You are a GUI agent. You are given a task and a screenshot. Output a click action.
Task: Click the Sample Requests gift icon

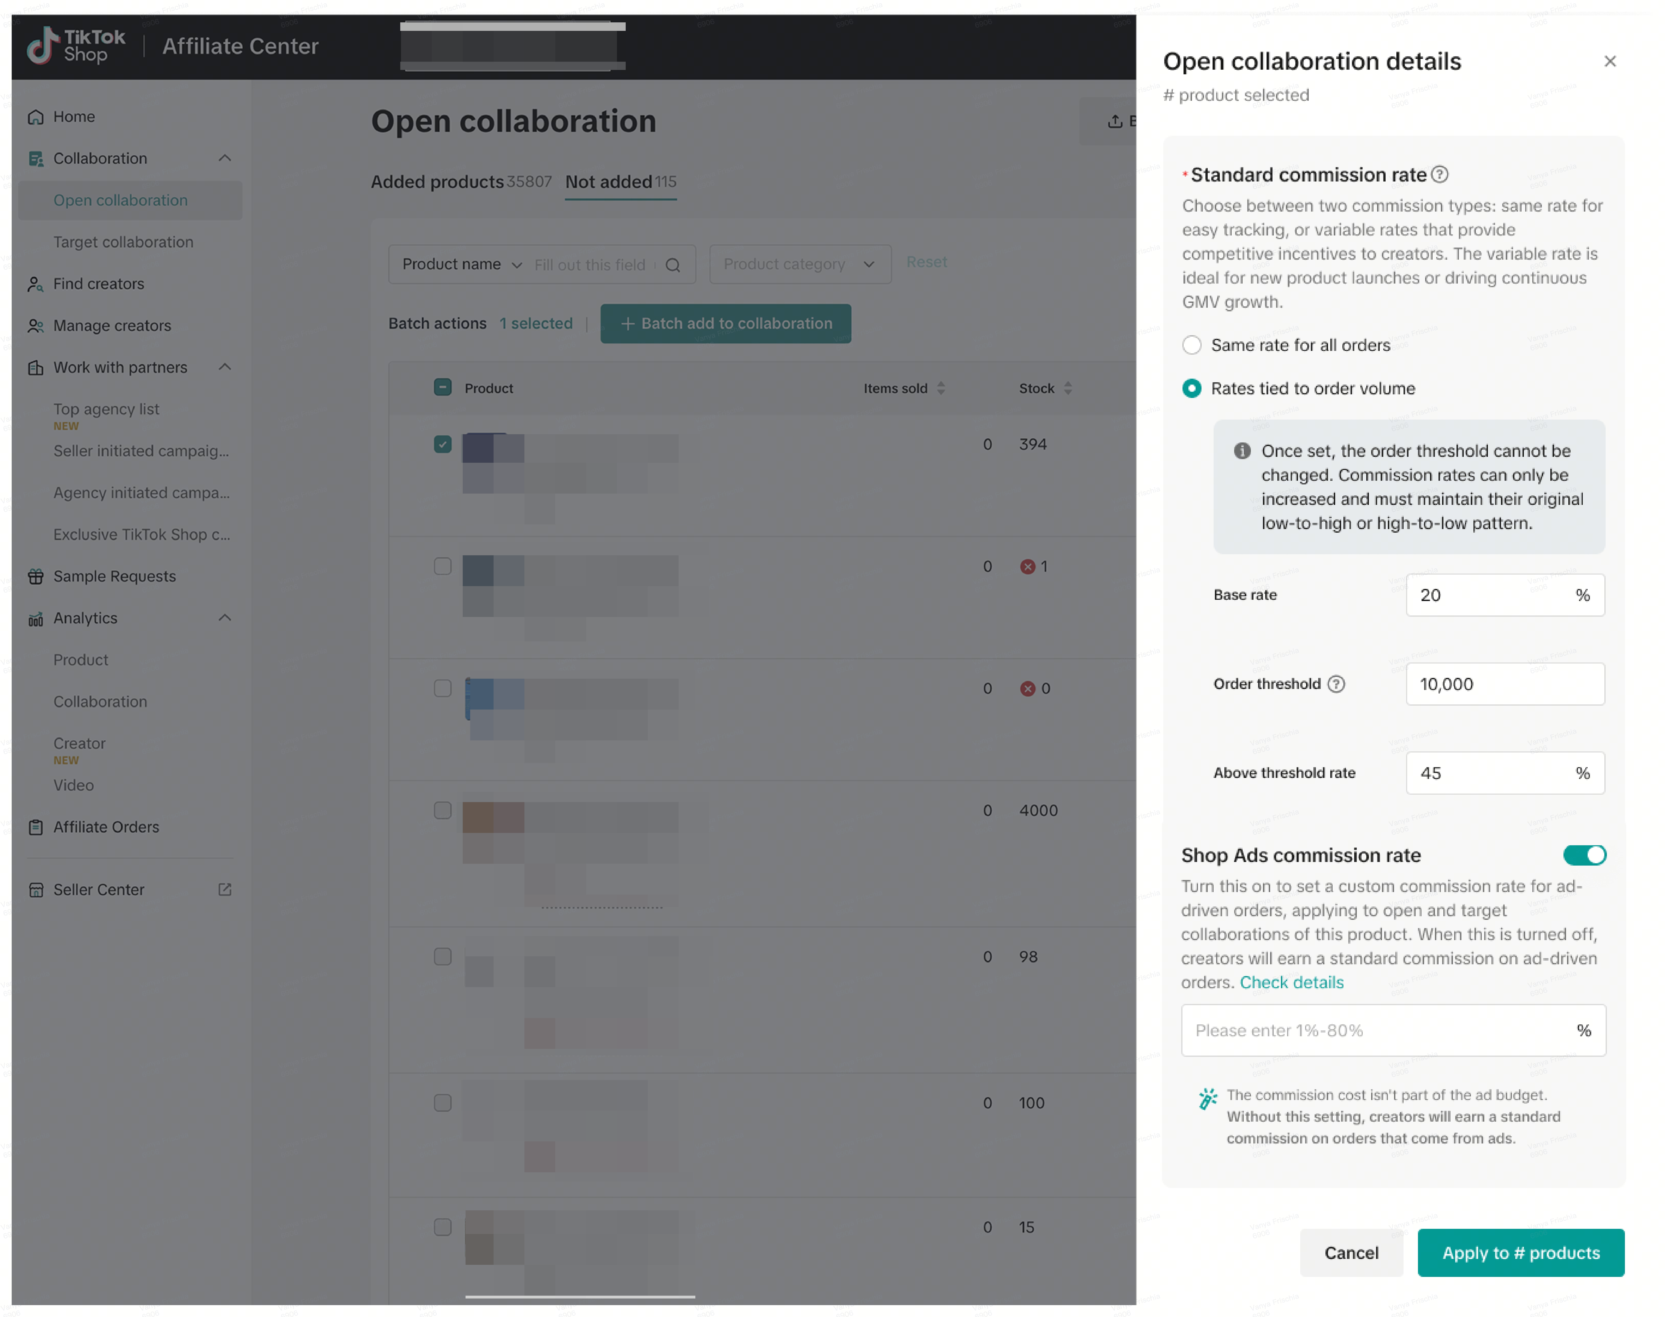click(35, 577)
